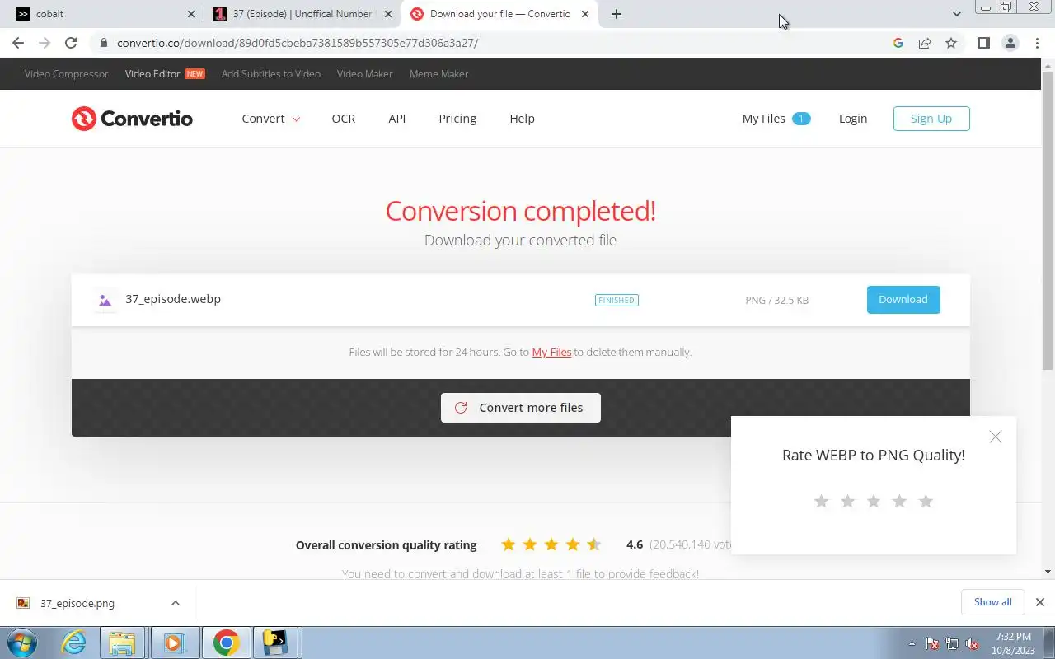Go back with browser back arrow

(x=18, y=43)
